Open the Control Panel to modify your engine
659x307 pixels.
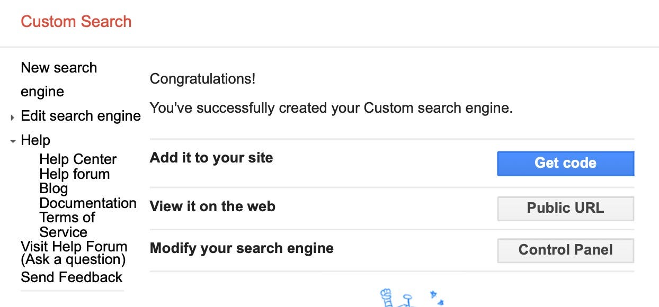[x=565, y=250]
